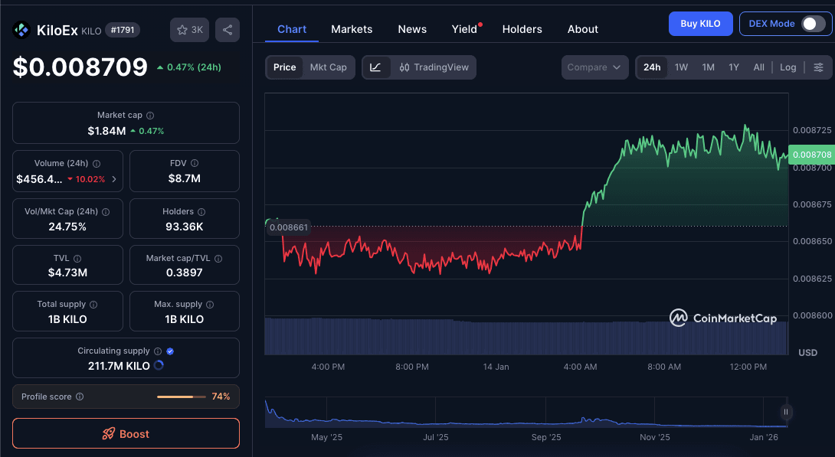Screen dimensions: 835x457
Task: Toggle the DEX Mode switch
Action: click(810, 24)
